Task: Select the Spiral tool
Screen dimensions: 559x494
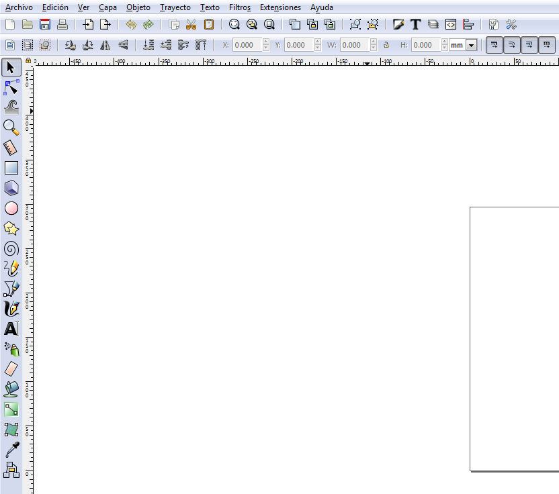Action: click(x=9, y=248)
